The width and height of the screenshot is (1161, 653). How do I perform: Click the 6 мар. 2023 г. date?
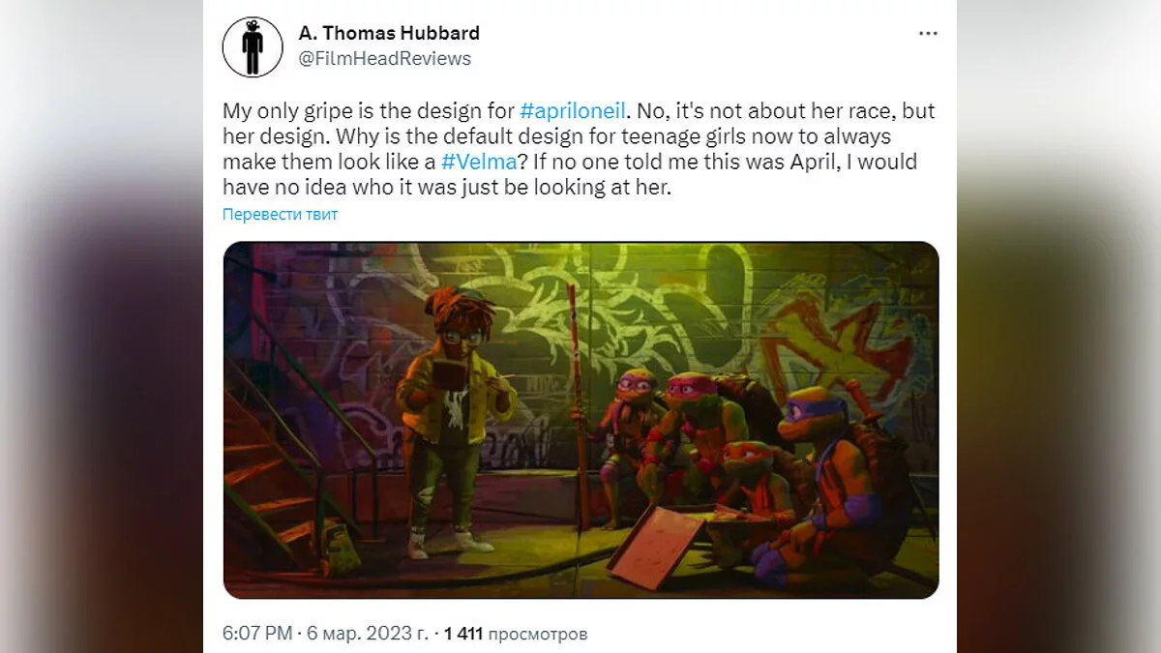pos(370,634)
